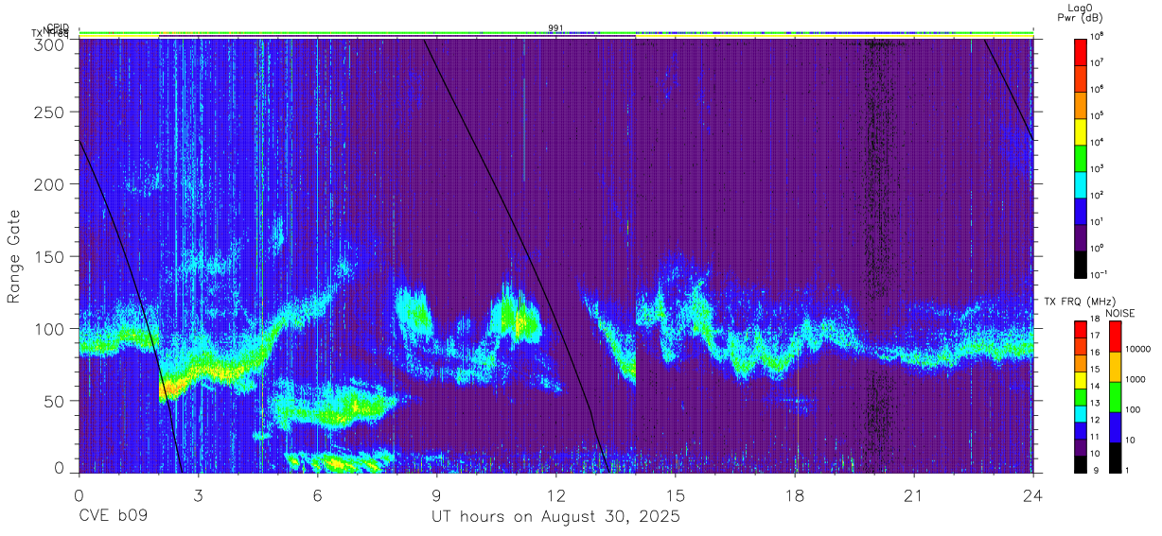Click the '14' label on the TX FRQ scale

[x=1096, y=388]
